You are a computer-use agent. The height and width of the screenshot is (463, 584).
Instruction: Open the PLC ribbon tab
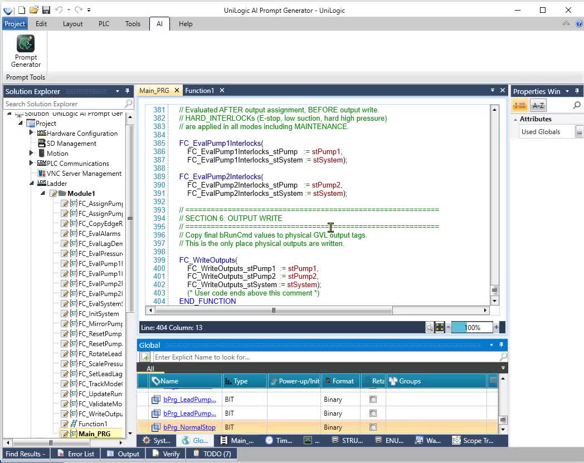104,24
